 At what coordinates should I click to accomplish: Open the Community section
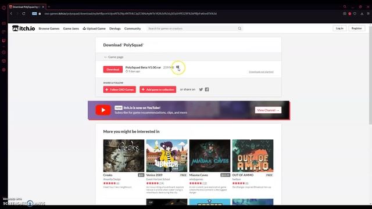click(133, 28)
